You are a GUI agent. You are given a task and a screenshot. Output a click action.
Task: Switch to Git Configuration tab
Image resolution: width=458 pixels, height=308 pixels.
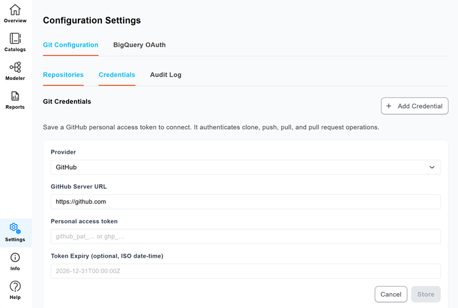[x=70, y=45]
